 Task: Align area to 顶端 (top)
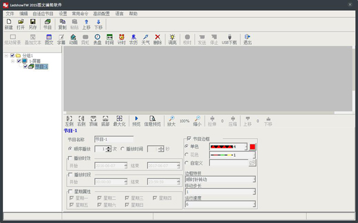tap(93, 121)
